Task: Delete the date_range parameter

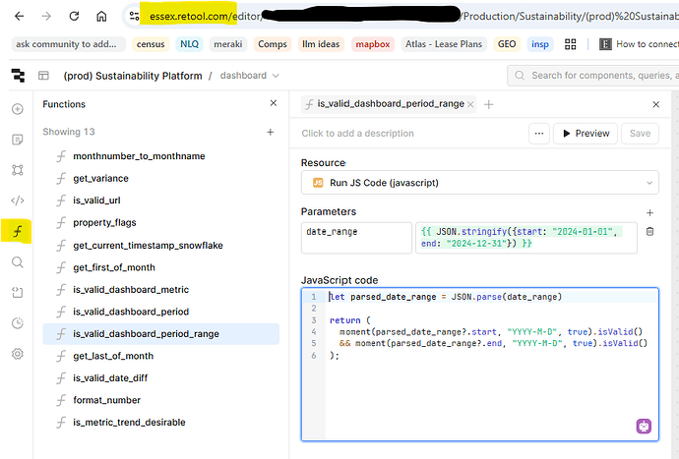Action: point(649,231)
